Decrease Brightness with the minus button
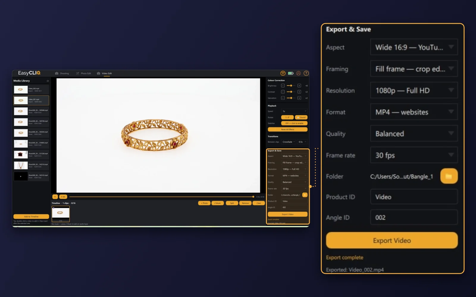476x297 pixels. click(283, 86)
